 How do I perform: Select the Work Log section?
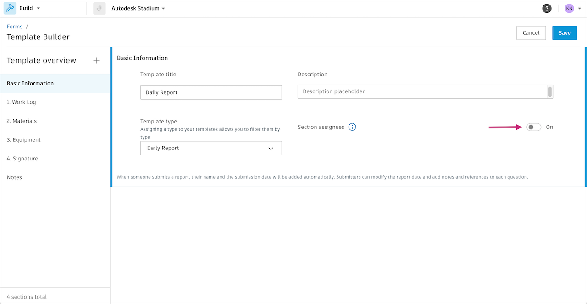(x=20, y=102)
